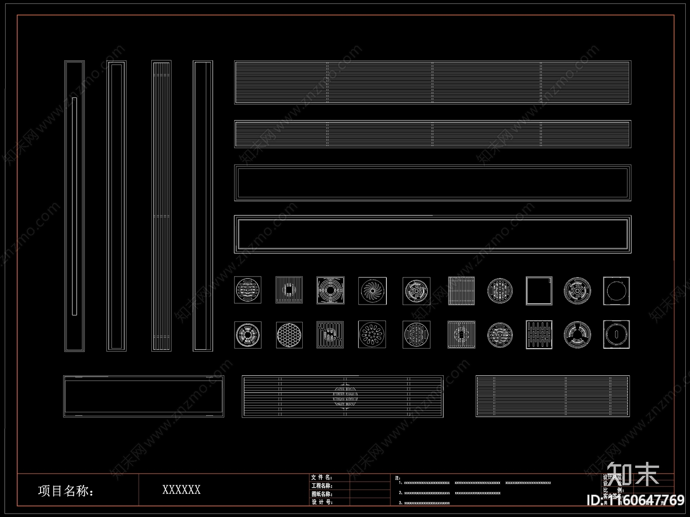Pick square grille drain with round center, bottom row
Screen dimensions: 690x517
(x=461, y=334)
